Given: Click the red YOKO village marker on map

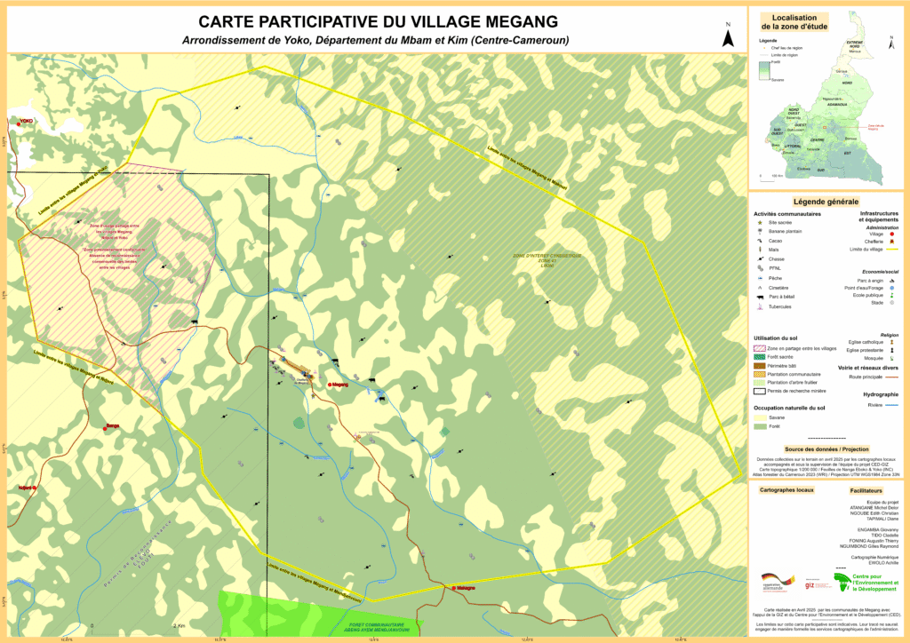Looking at the screenshot, I should pyautogui.click(x=18, y=123).
